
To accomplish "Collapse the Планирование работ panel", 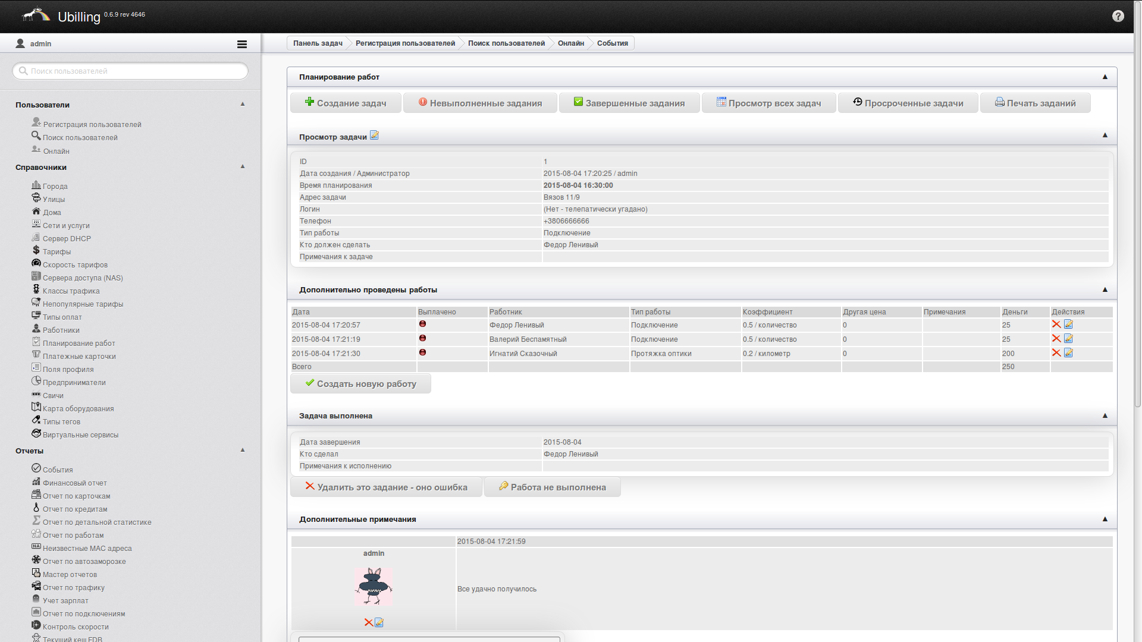I will (x=1105, y=77).
